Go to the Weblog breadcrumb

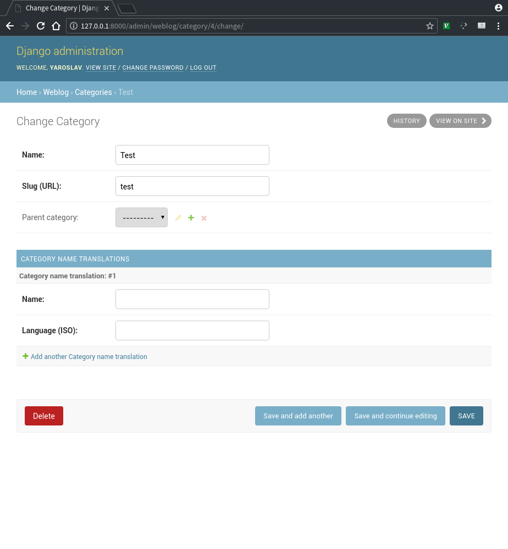pyautogui.click(x=56, y=92)
